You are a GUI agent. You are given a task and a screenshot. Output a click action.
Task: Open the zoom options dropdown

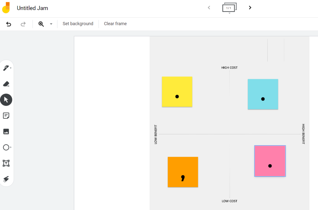[50, 24]
